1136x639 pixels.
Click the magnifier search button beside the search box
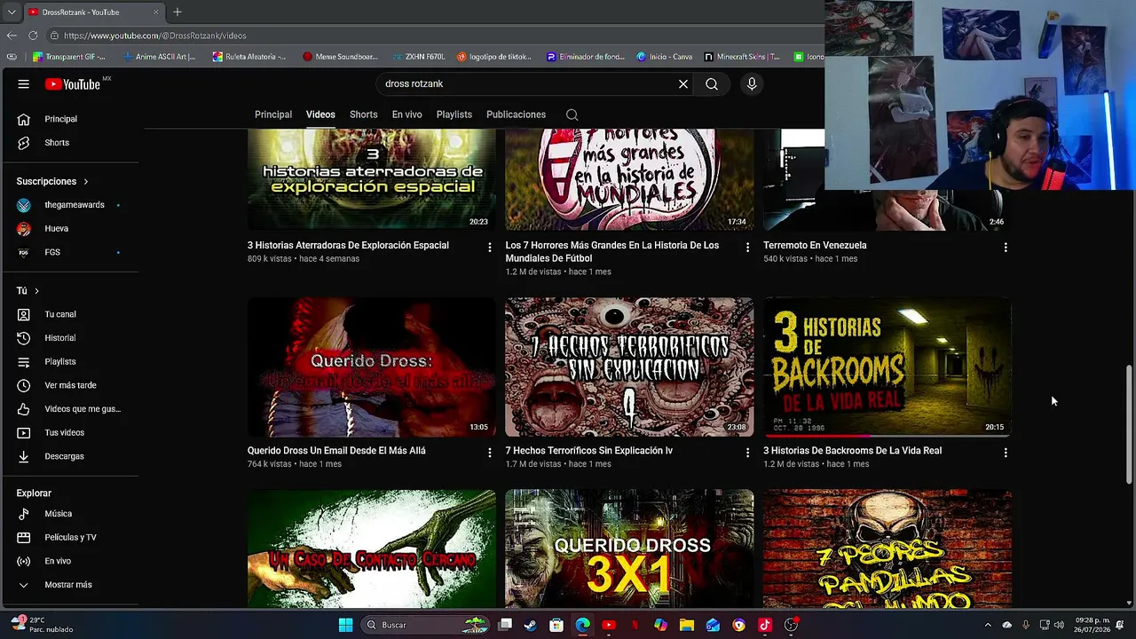(x=712, y=84)
